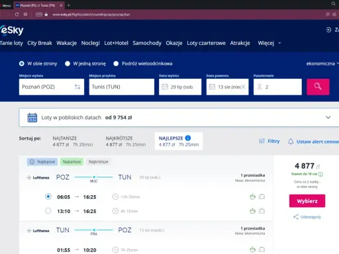Click info icon next to Nawet do 10 rat
The width and height of the screenshot is (339, 254).
(320, 174)
